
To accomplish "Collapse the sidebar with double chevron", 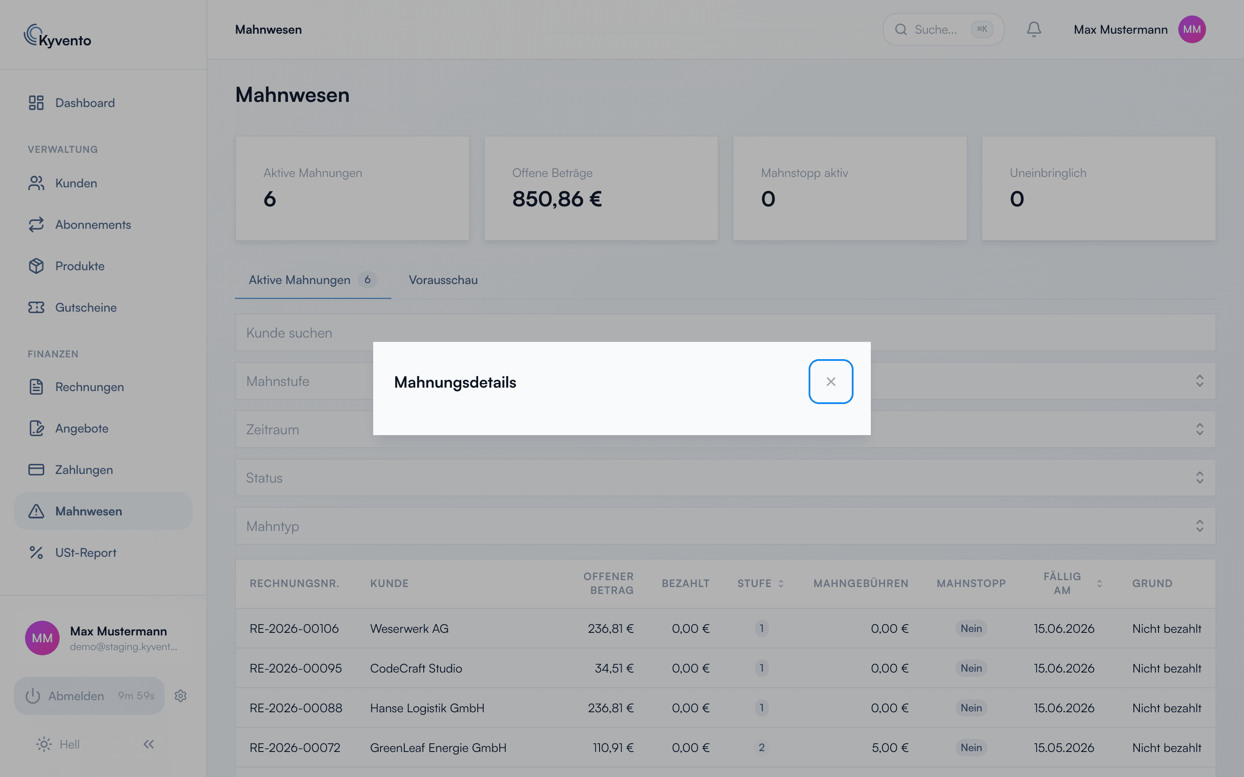I will (x=149, y=744).
